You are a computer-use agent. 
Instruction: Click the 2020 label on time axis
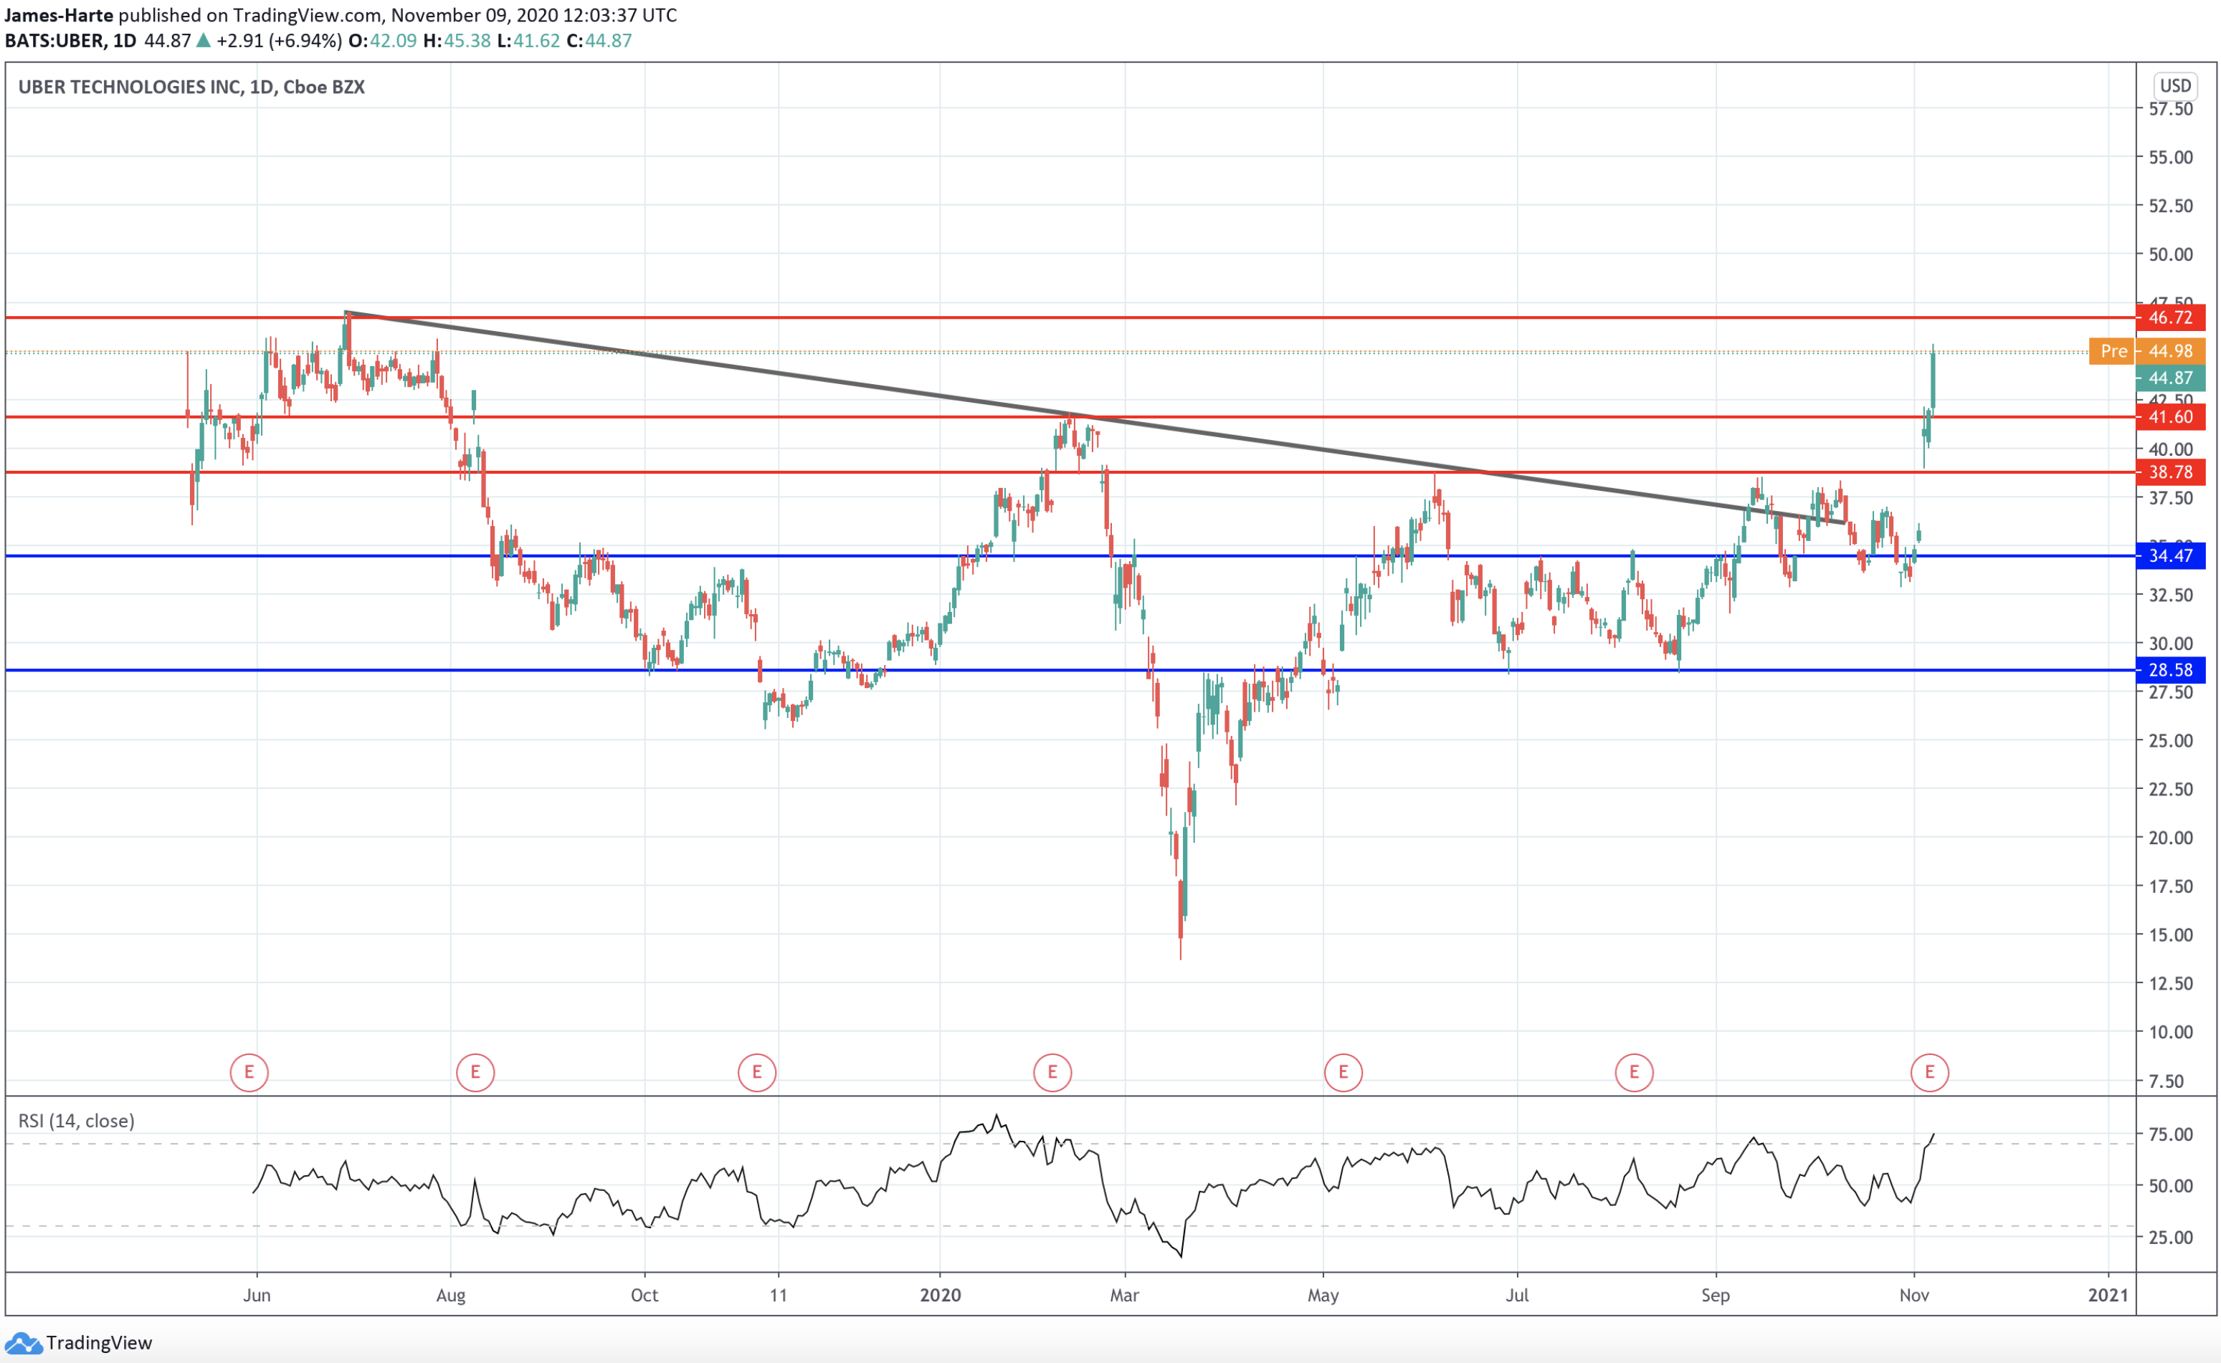point(940,1294)
